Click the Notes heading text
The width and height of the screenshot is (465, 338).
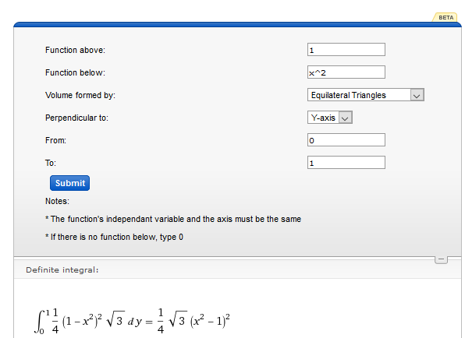coord(57,201)
